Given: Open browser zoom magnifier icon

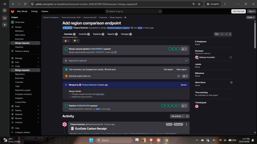Looking at the screenshot, I should pos(194,4).
